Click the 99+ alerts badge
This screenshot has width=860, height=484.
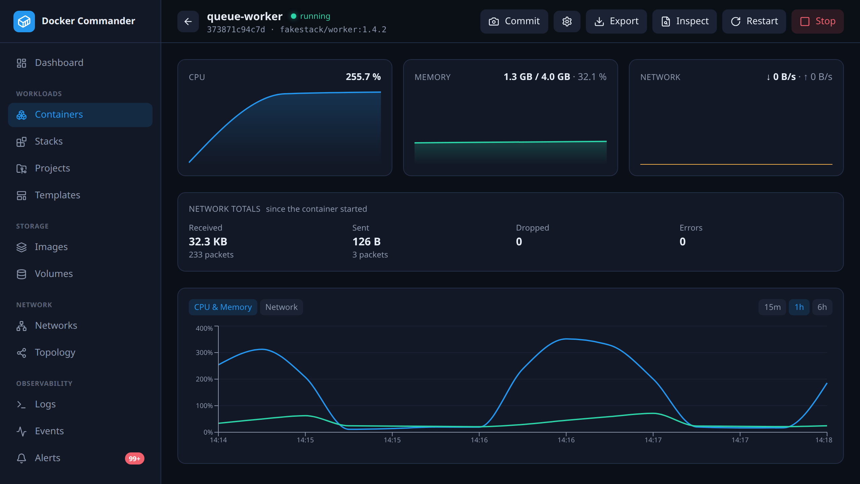(x=135, y=459)
